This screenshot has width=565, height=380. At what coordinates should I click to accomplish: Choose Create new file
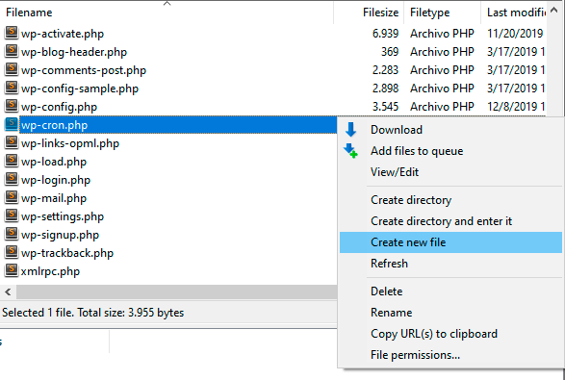coord(450,242)
